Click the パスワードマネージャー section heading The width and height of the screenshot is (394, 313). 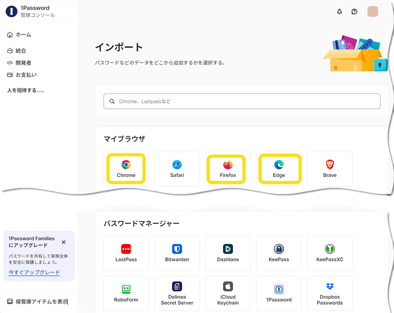pyautogui.click(x=141, y=223)
